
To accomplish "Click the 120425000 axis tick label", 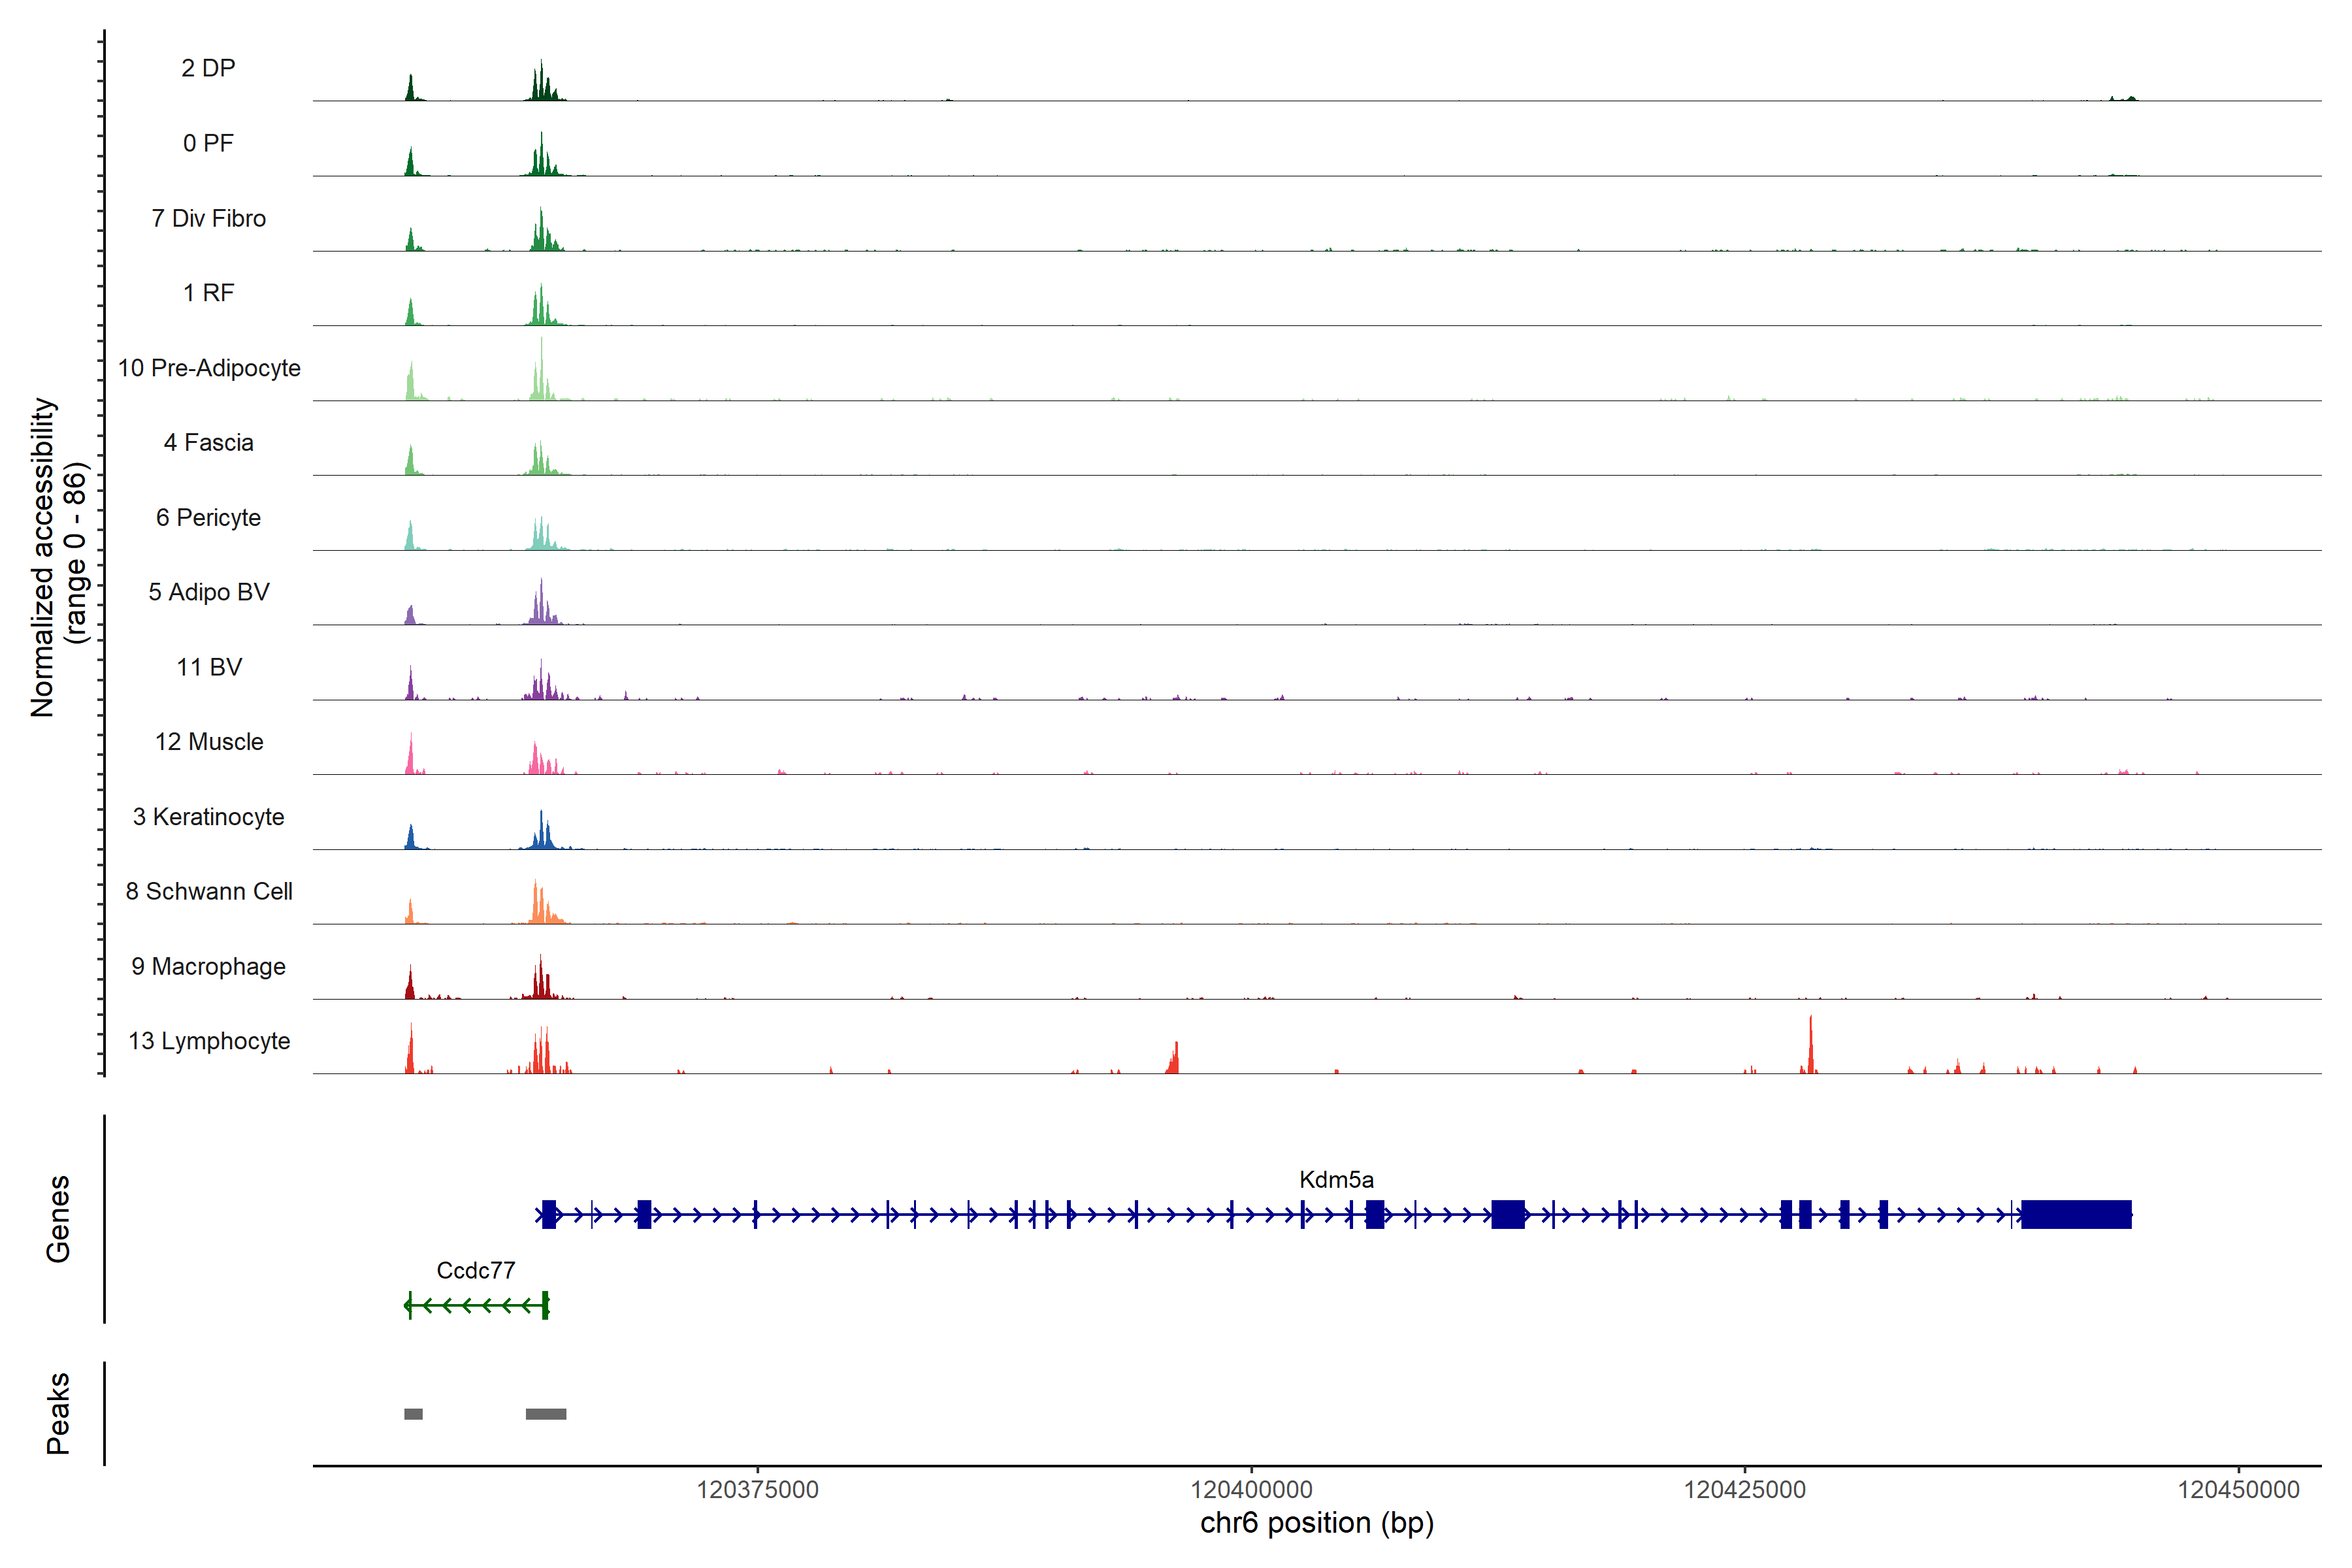I will pyautogui.click(x=1744, y=1489).
